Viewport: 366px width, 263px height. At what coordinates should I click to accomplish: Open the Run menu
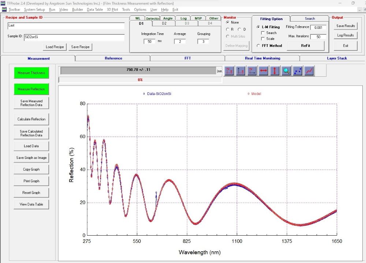point(52,9)
